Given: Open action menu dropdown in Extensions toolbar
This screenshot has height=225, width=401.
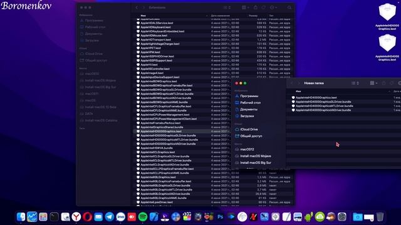Looking at the screenshot, I should pos(273,7).
